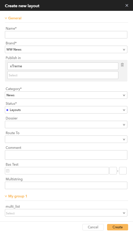Click the Bas Test minutes box
133x233 pixels.
point(123,171)
